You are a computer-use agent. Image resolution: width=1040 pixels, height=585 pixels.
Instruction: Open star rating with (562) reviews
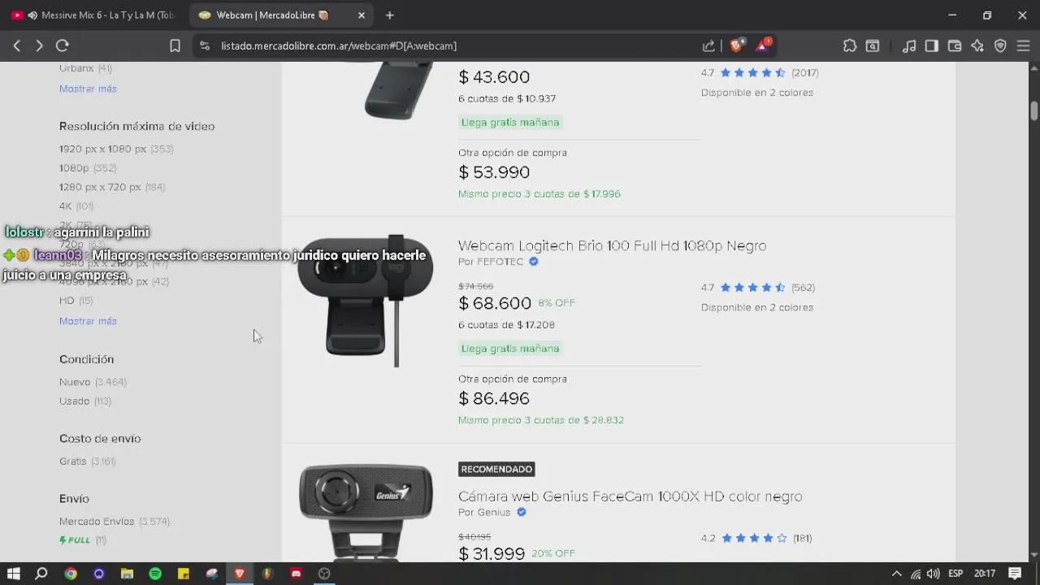[758, 288]
